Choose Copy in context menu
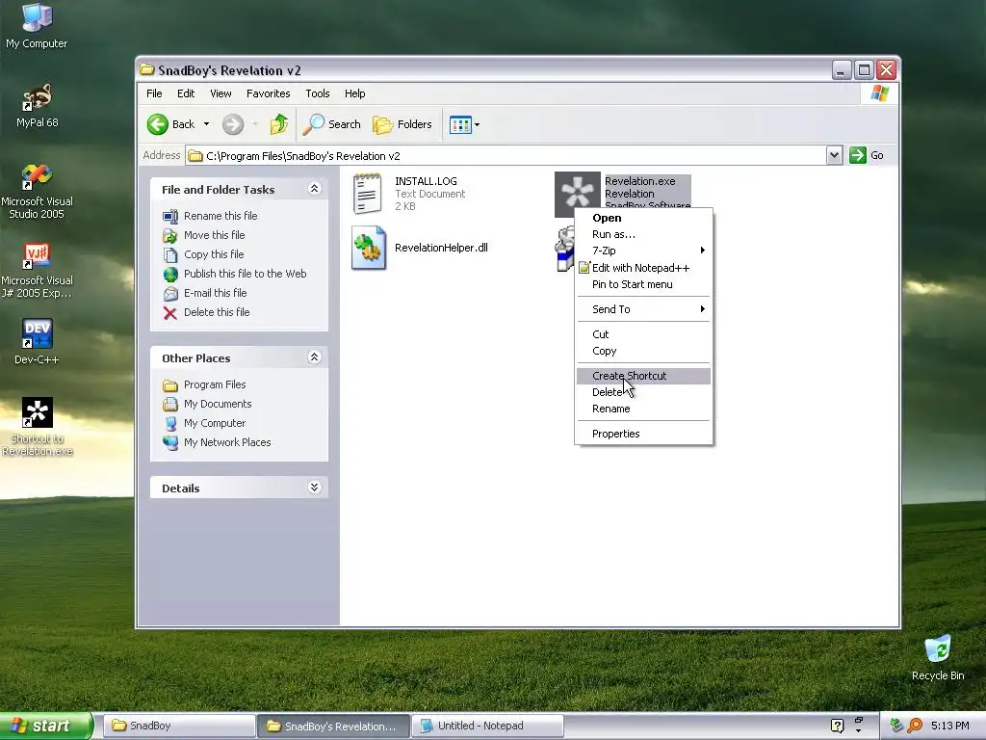 pyautogui.click(x=644, y=351)
